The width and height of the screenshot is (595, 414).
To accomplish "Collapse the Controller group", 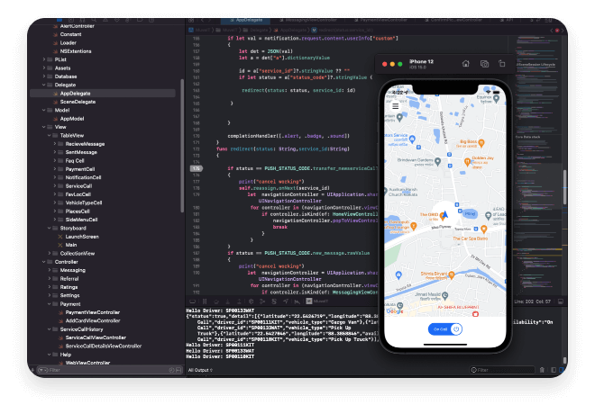I will pos(44,262).
